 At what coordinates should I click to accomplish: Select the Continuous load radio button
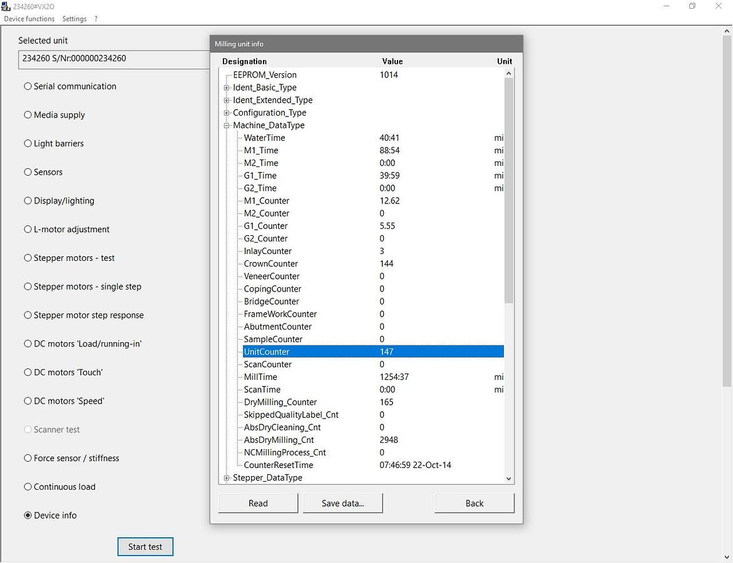pyautogui.click(x=28, y=487)
